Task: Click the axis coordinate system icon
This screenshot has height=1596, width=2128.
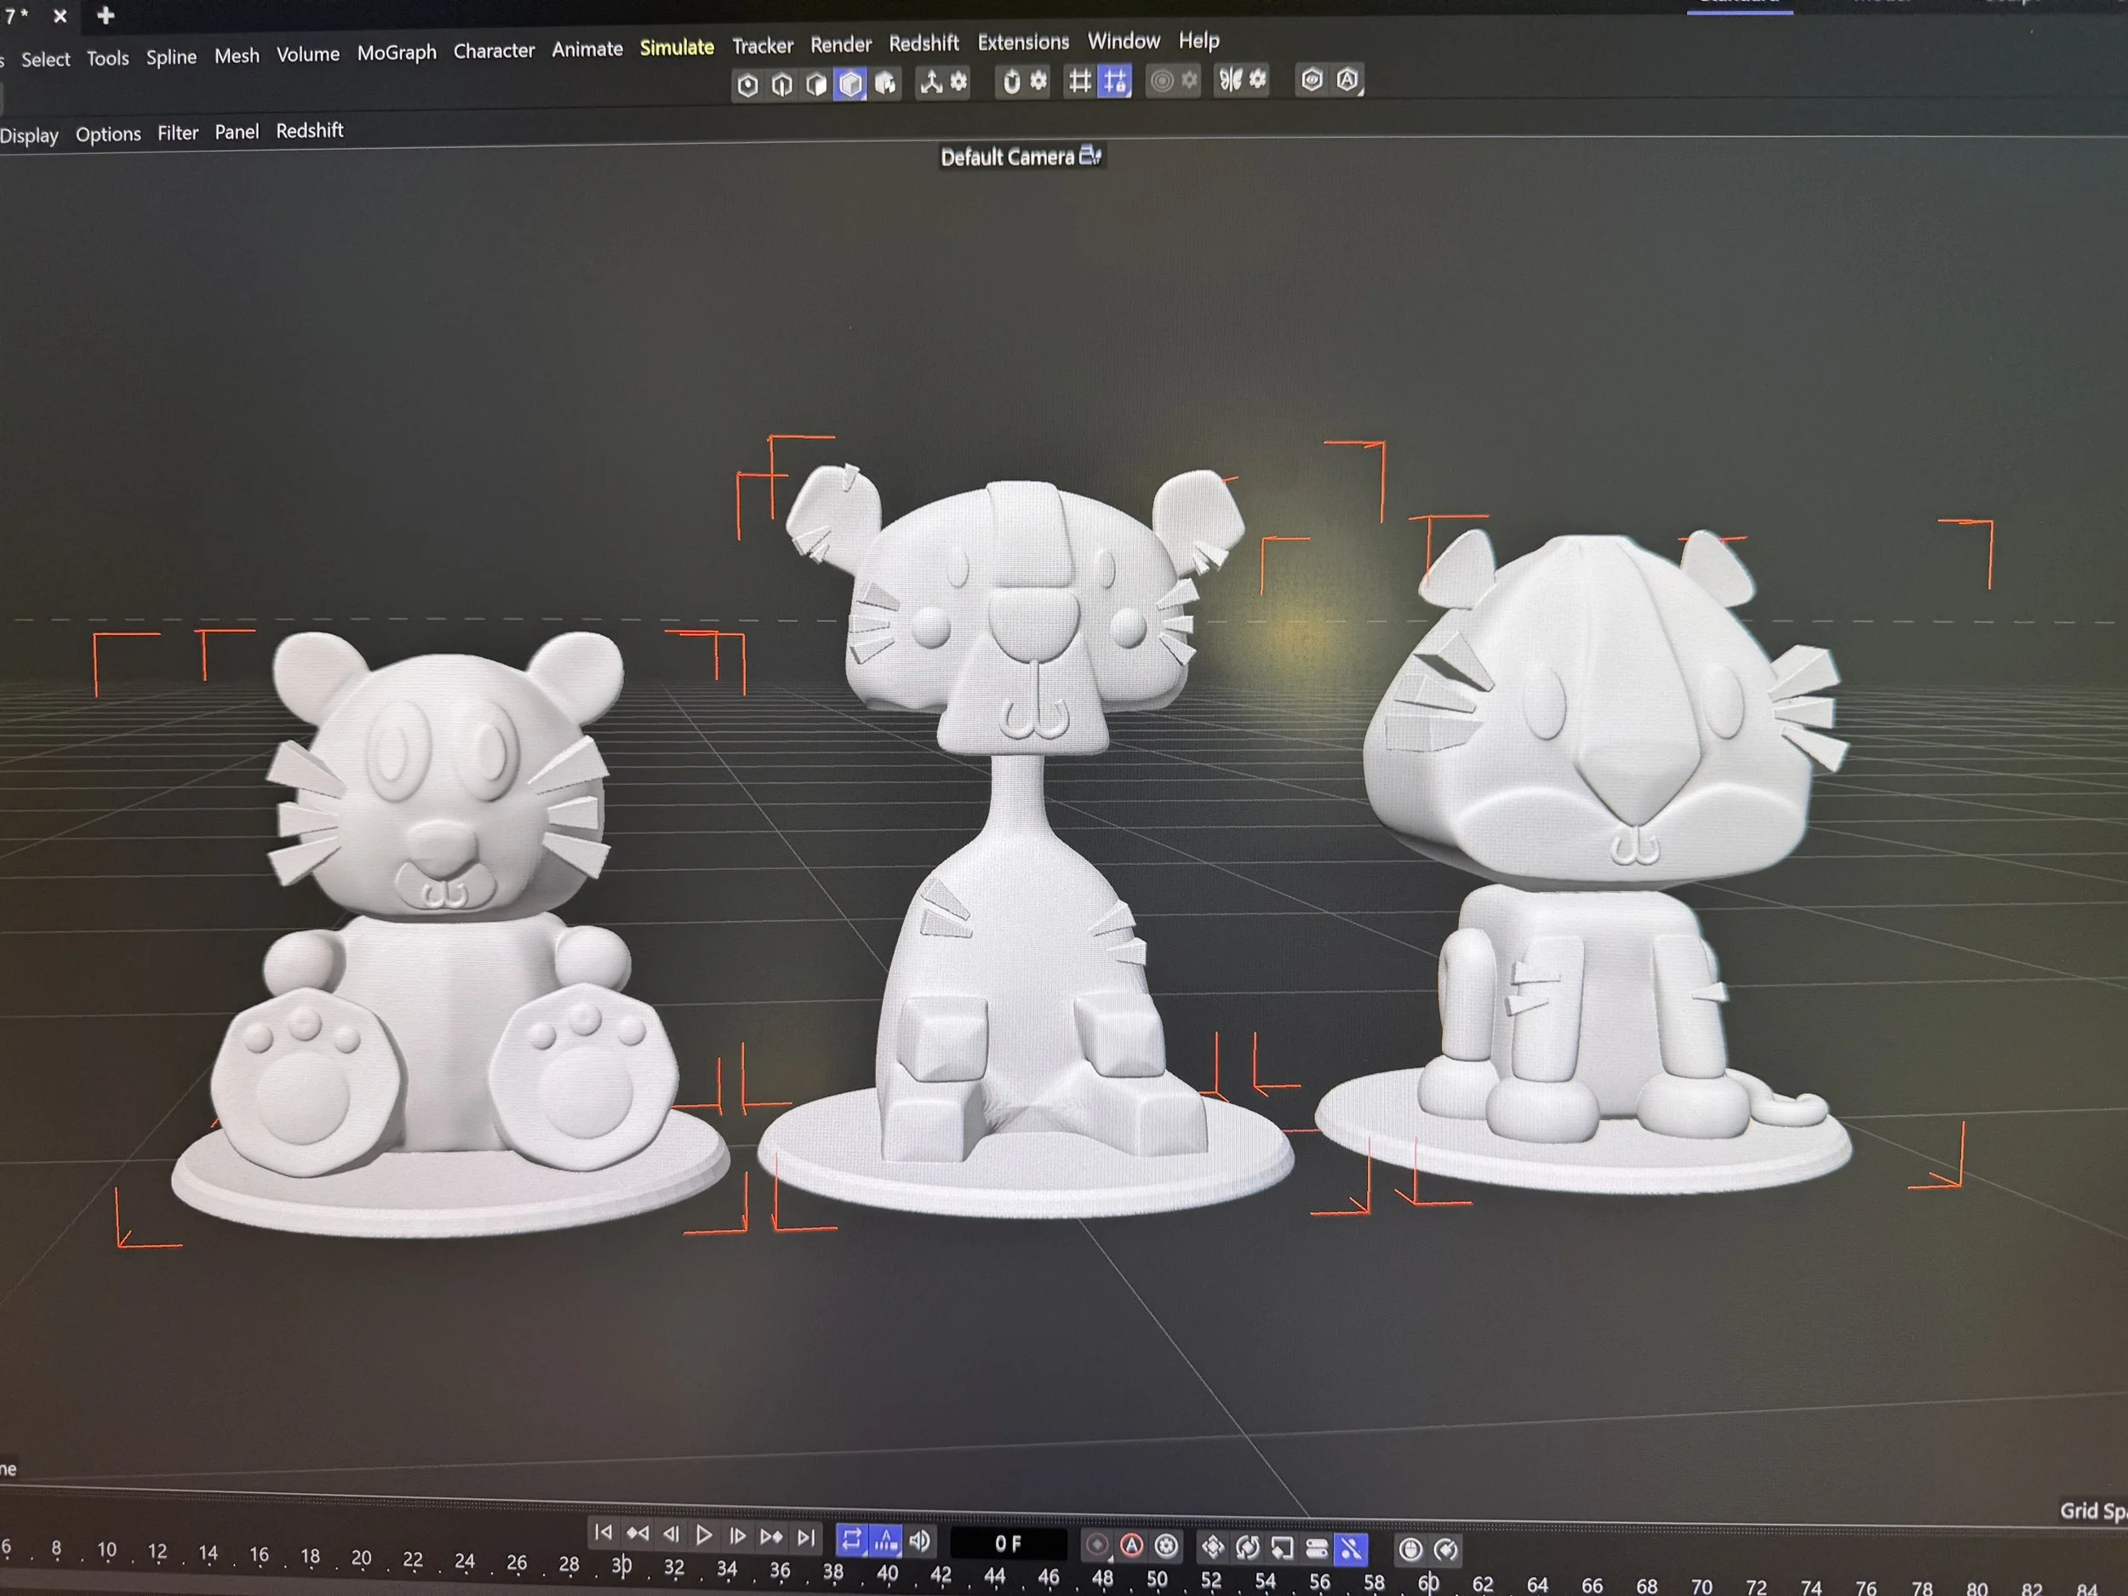Action: 930,83
